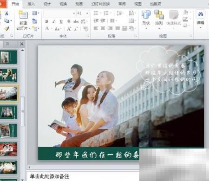
Task: Launch the Clipboard pane
Action: coord(12,36)
